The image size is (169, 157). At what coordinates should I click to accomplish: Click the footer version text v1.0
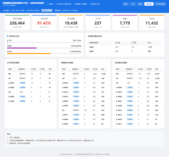pos(74,154)
